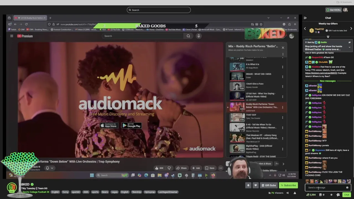This screenshot has height=199, width=354.
Task: Open options for 'BigXthaPlug - 2AM' item
Action: tap(283, 149)
